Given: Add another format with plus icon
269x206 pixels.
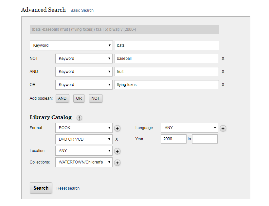Looking at the screenshot, I should click(117, 129).
